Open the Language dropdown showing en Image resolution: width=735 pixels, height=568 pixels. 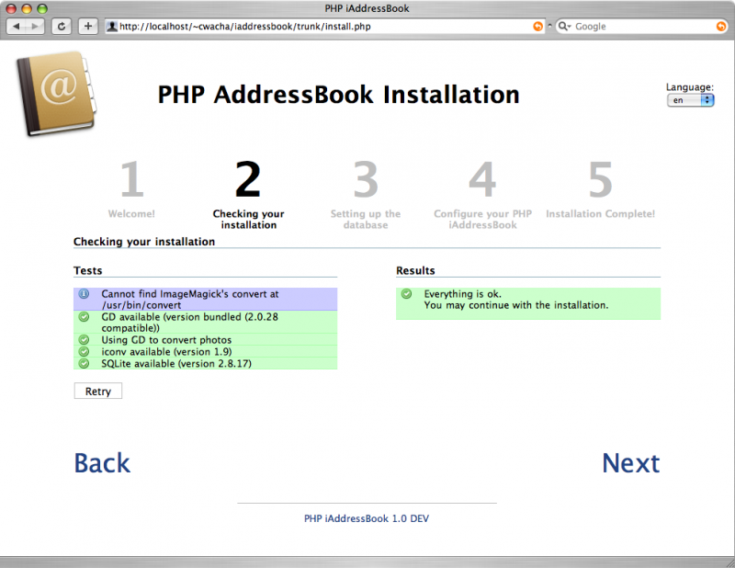tap(689, 99)
